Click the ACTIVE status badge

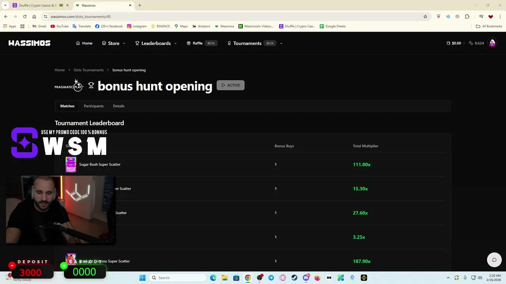pyautogui.click(x=230, y=85)
